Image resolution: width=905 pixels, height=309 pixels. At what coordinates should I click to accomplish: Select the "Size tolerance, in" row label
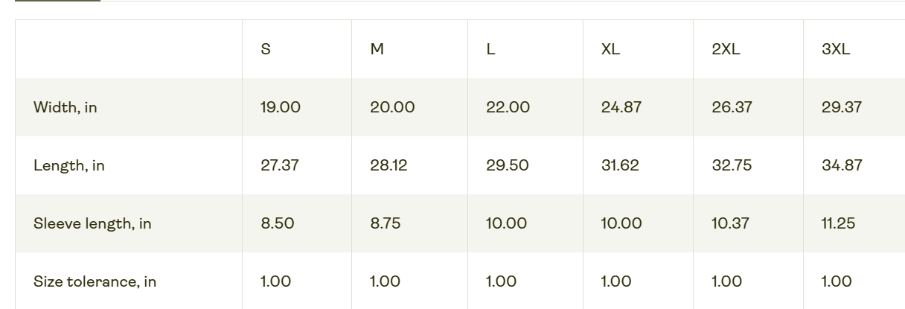tap(95, 281)
